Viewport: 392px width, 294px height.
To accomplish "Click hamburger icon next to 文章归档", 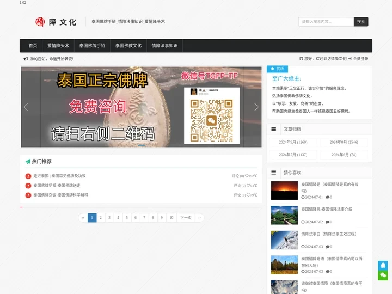I will pos(274,129).
